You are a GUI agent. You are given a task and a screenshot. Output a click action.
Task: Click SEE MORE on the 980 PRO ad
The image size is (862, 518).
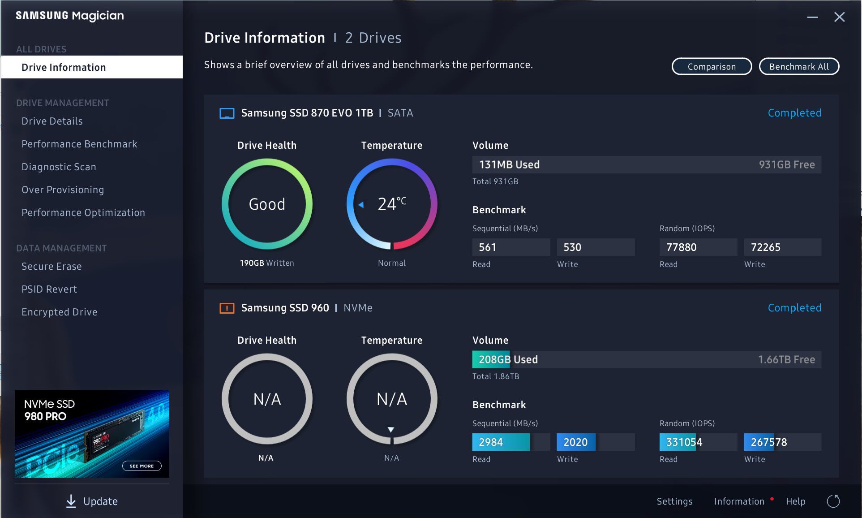click(142, 466)
